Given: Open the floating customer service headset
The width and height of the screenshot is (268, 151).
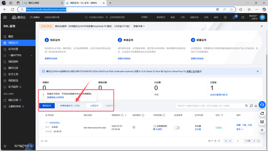Looking at the screenshot, I should [262, 105].
